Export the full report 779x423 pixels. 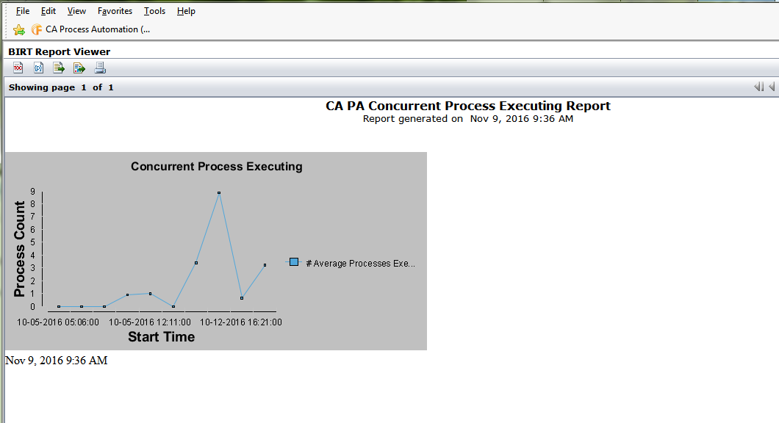pos(79,68)
